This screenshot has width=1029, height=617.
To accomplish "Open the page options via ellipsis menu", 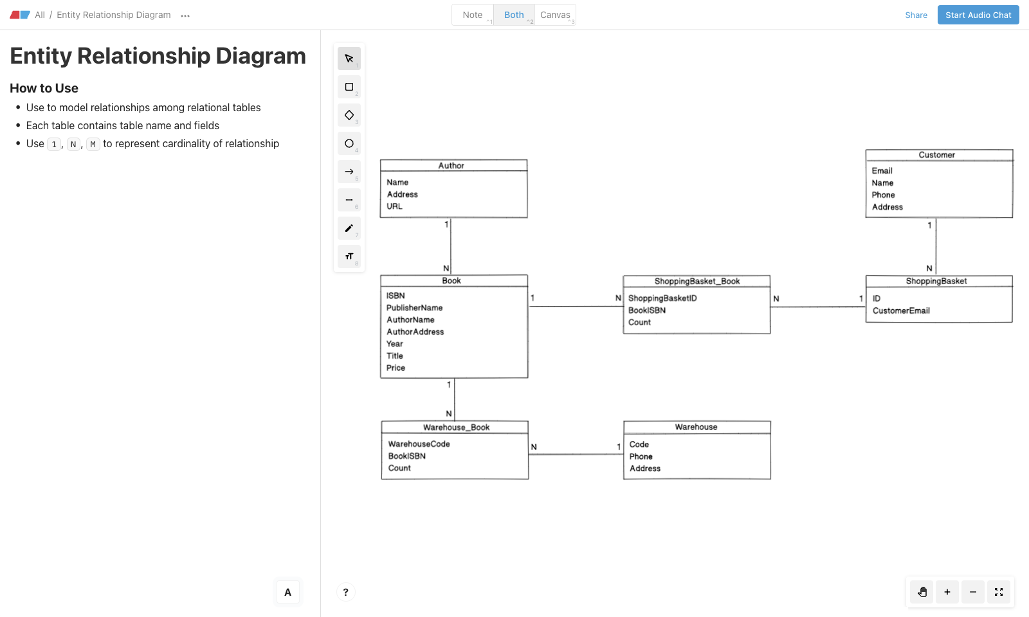I will coord(185,15).
